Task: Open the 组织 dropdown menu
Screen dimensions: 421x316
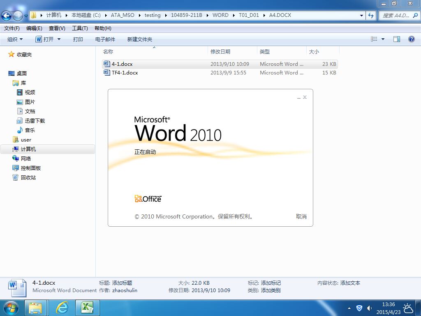Action: [x=15, y=39]
